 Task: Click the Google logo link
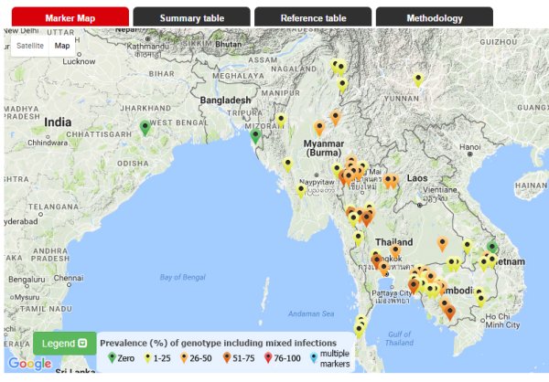[29, 364]
